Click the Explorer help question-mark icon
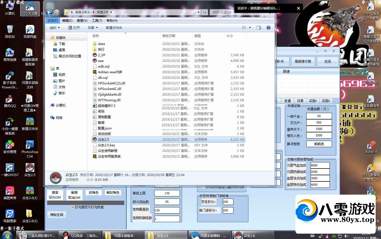 [269, 28]
